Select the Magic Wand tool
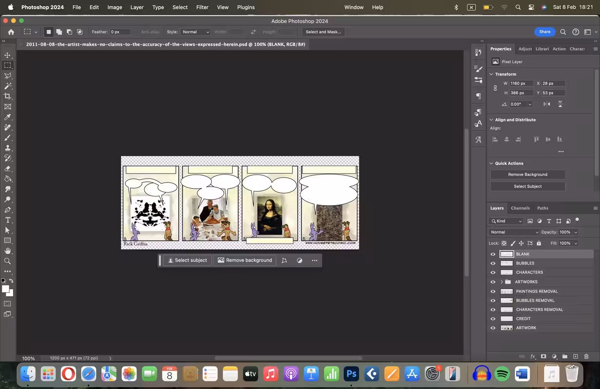The image size is (600, 389). point(7,86)
